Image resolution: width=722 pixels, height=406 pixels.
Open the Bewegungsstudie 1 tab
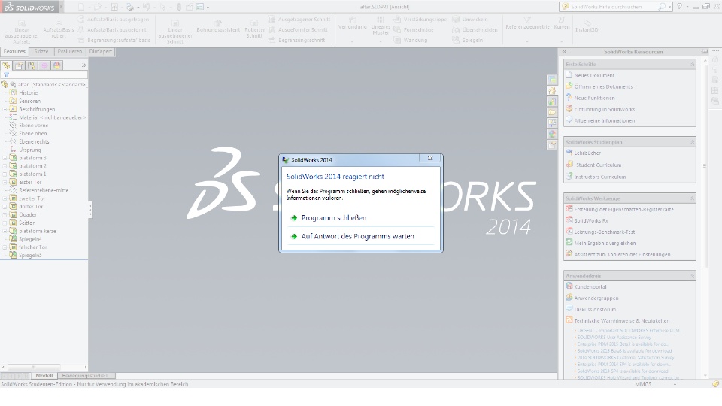(85, 376)
